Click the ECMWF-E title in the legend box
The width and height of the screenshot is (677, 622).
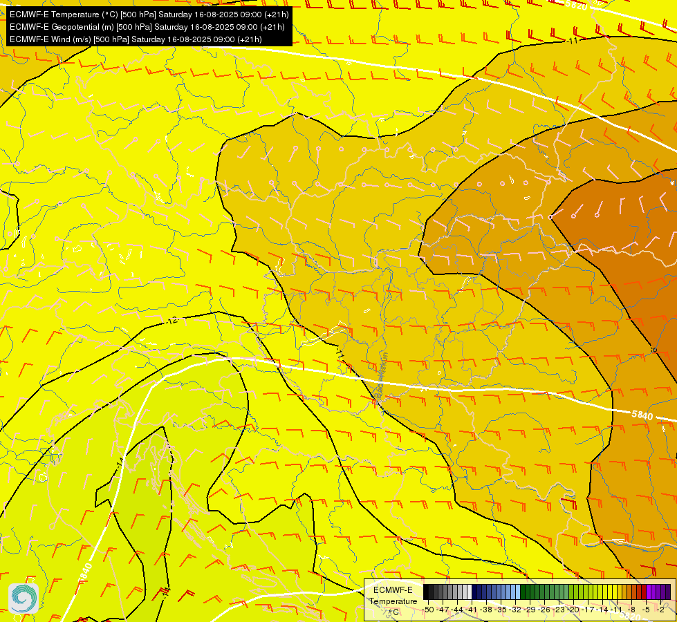point(393,590)
